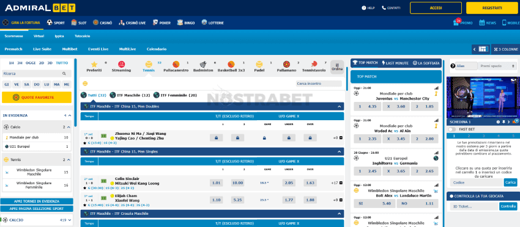Open the Streaming icon
The image size is (520, 227).
tap(121, 64)
